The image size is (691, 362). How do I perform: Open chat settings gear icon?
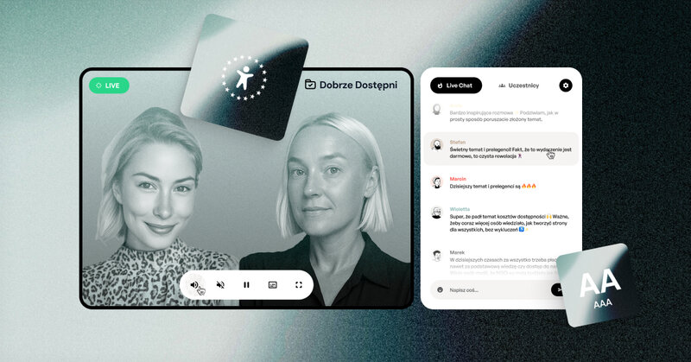point(565,86)
